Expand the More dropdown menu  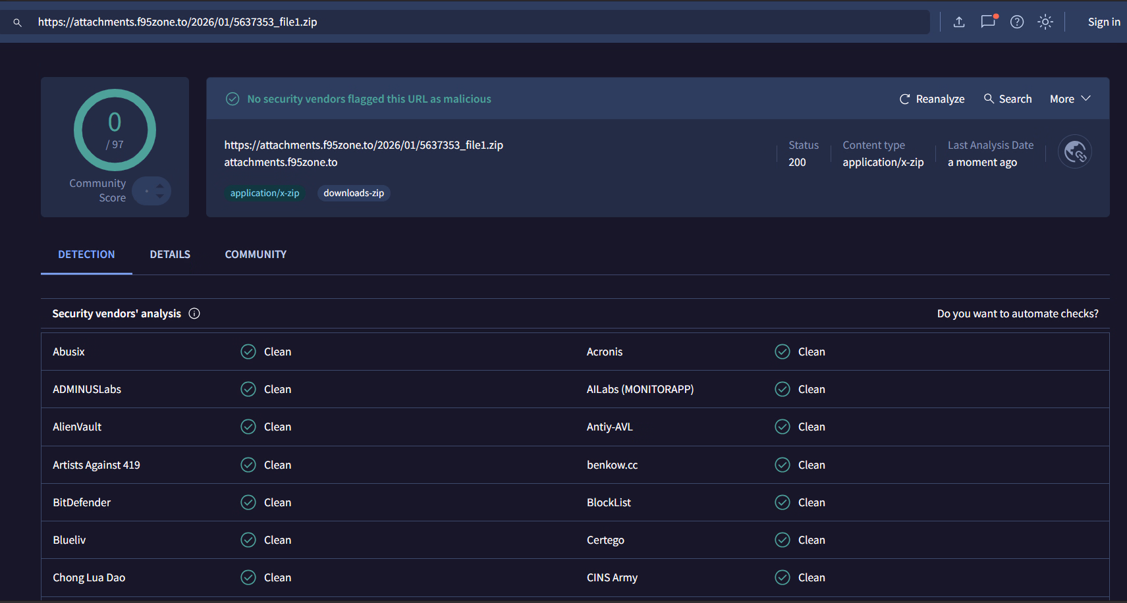click(x=1070, y=99)
